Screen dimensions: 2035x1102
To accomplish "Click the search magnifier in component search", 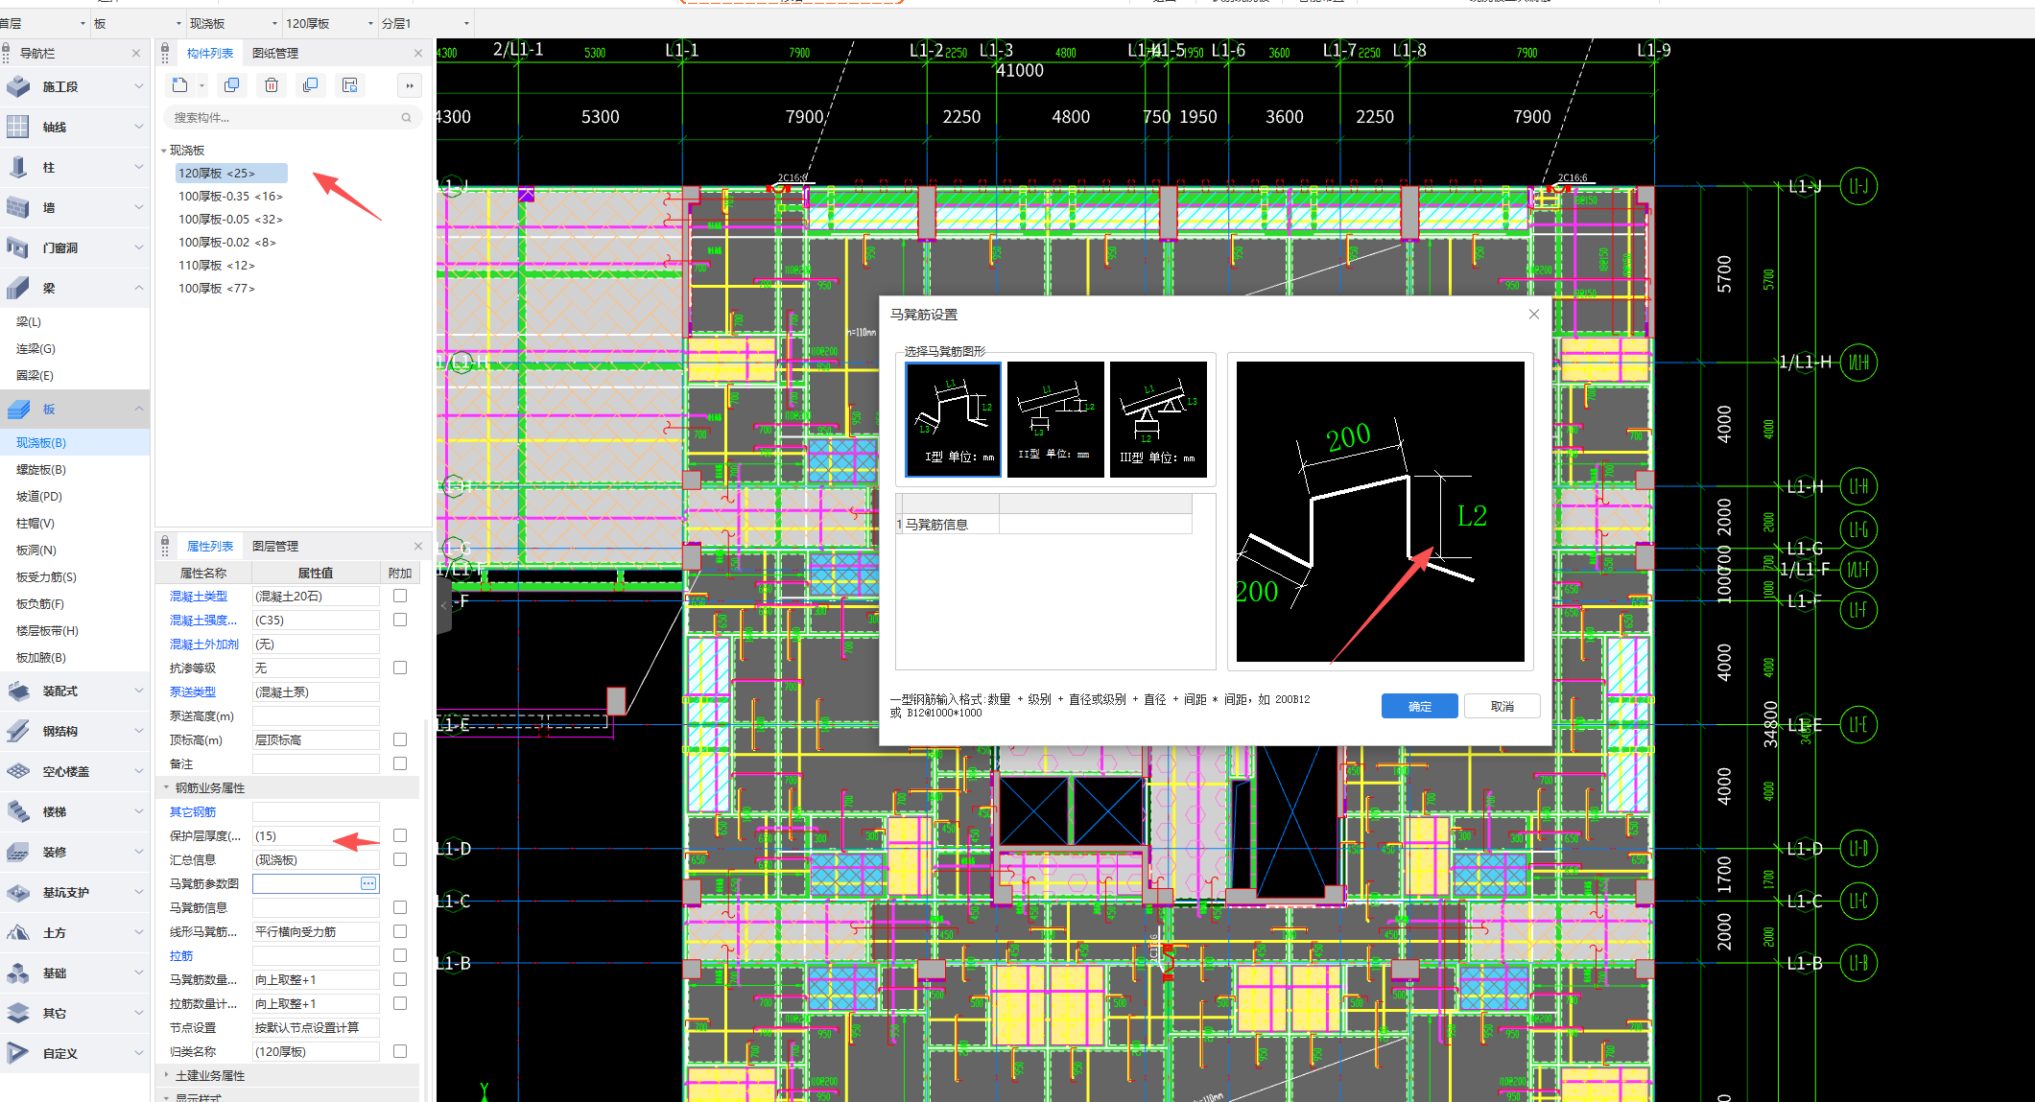I will [406, 117].
